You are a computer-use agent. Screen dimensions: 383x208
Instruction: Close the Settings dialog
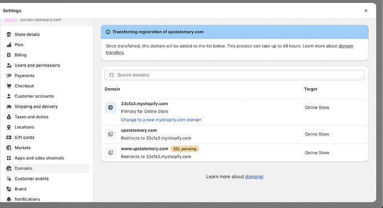pos(366,11)
